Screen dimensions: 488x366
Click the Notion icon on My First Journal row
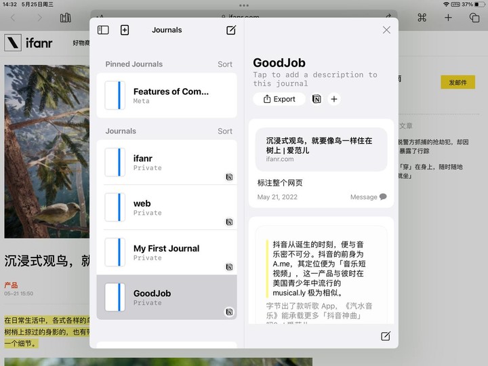point(229,267)
